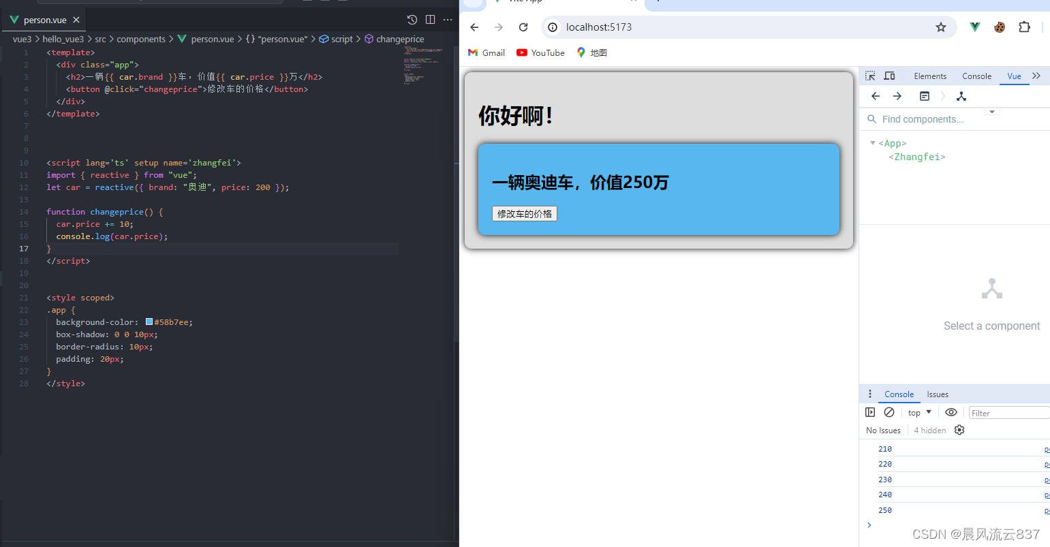Activate DevTools inspect element picker

click(x=870, y=76)
